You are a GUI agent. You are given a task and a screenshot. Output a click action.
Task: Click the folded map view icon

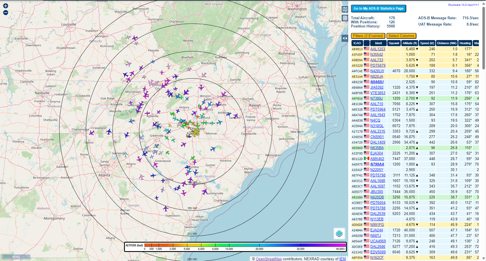(345, 9)
